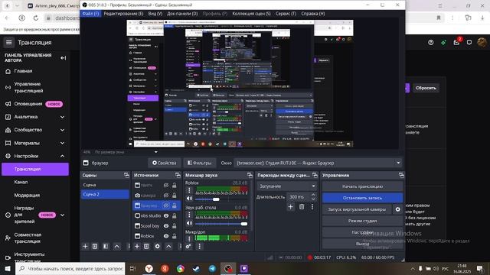The width and height of the screenshot is (490, 275).
Task: Open the Затухание transition dropdown
Action: [286, 186]
